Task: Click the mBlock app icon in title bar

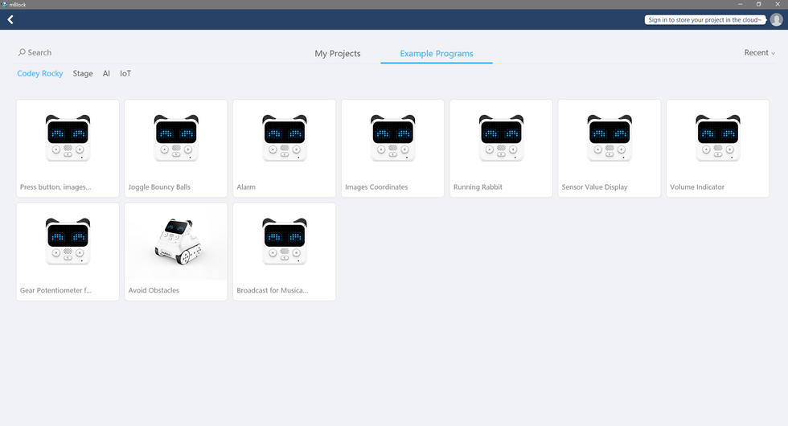Action: 4,4
